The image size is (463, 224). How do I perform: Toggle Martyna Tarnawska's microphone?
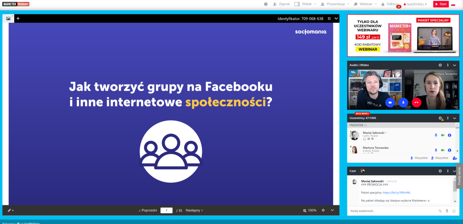436,150
